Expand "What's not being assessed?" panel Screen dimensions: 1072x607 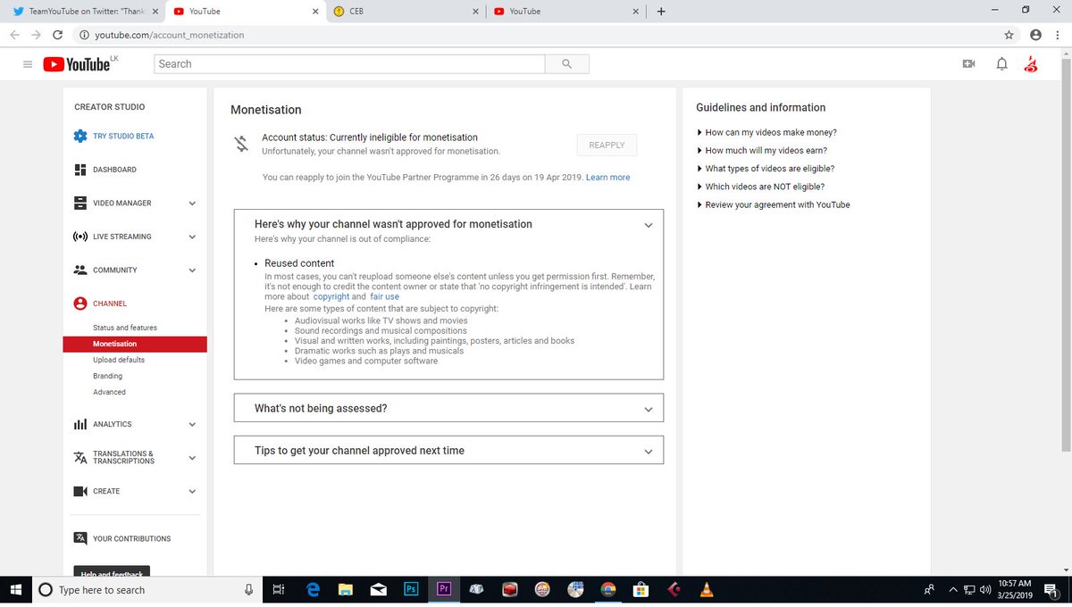[649, 409]
